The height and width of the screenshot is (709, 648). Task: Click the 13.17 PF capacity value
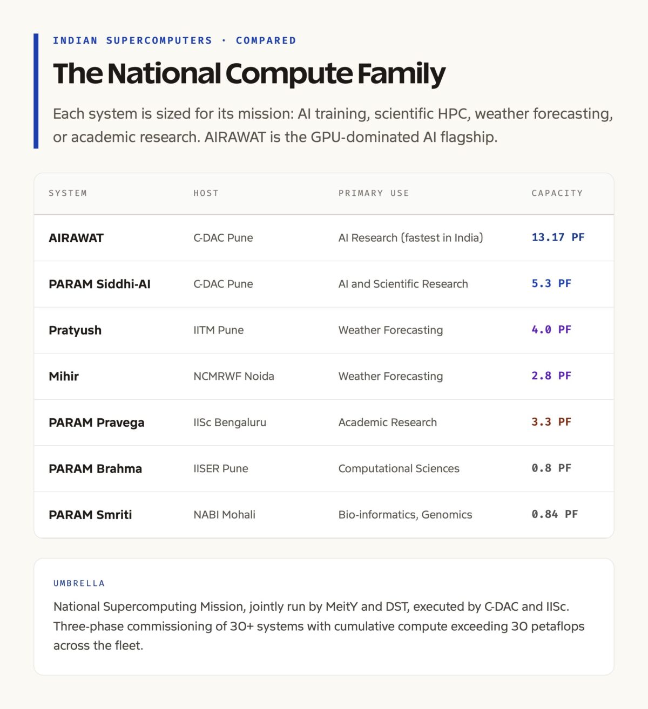pos(558,237)
